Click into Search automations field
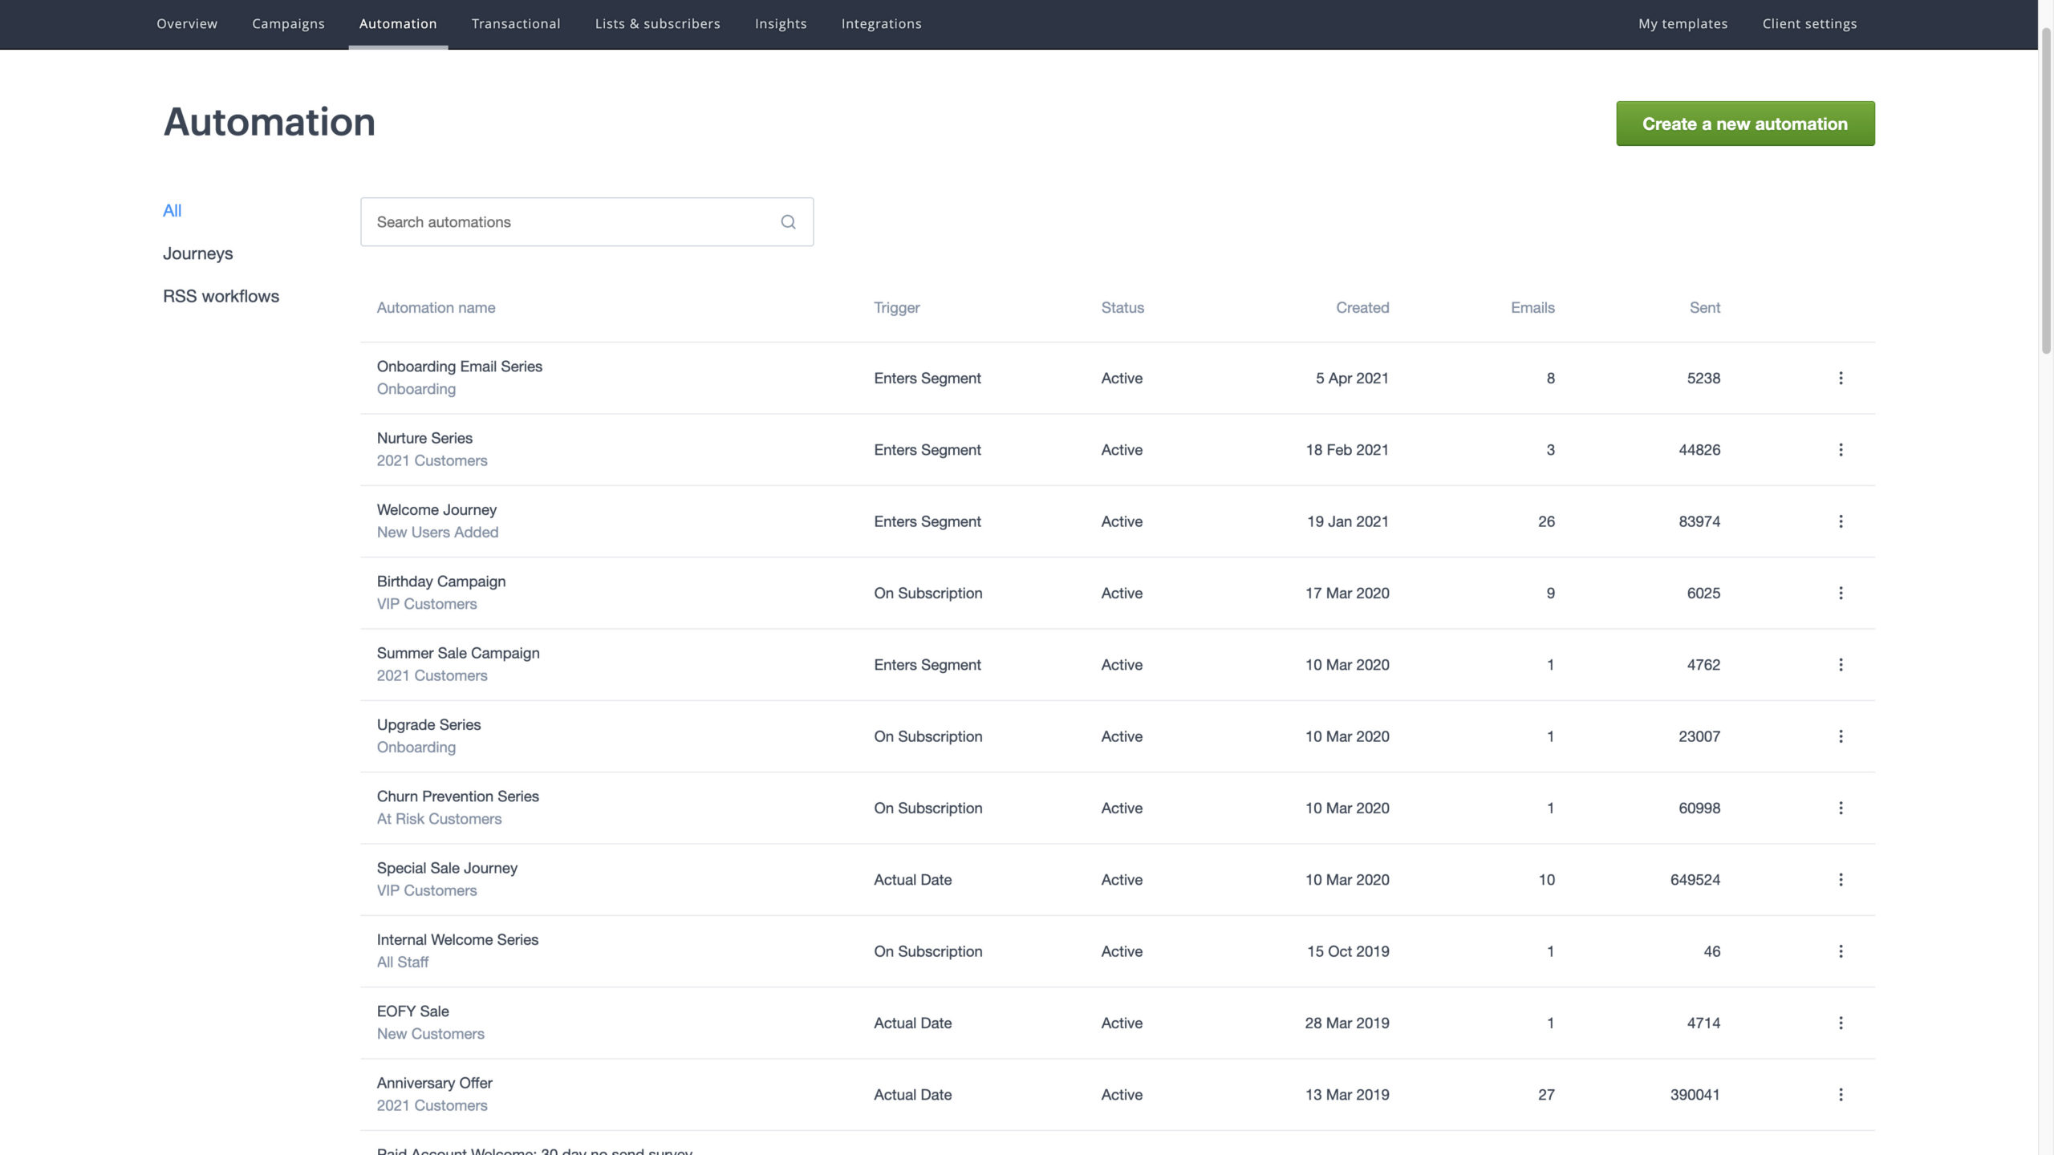The height and width of the screenshot is (1155, 2054). click(x=570, y=222)
